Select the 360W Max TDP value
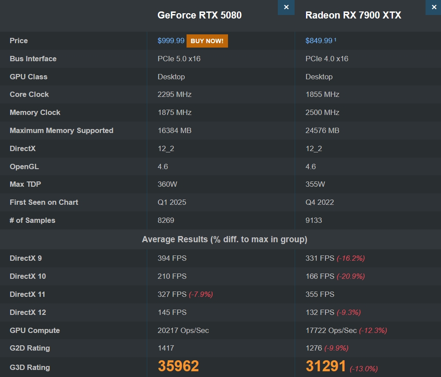 point(167,184)
